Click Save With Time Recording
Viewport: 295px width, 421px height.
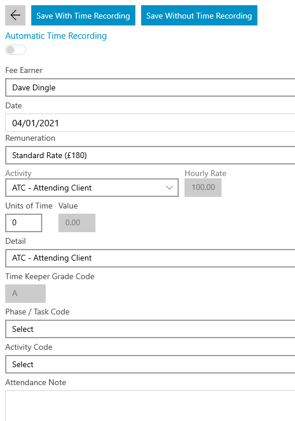click(x=83, y=15)
